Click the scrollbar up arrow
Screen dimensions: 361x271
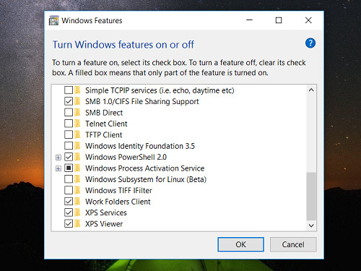[311, 90]
